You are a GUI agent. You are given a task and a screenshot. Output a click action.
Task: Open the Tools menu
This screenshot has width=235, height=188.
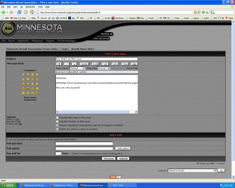point(40,6)
